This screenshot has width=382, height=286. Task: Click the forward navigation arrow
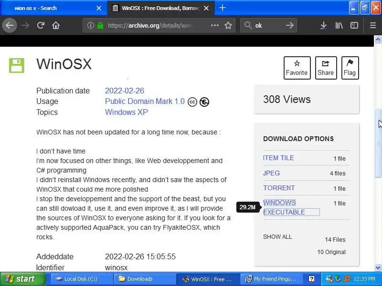(x=25, y=25)
